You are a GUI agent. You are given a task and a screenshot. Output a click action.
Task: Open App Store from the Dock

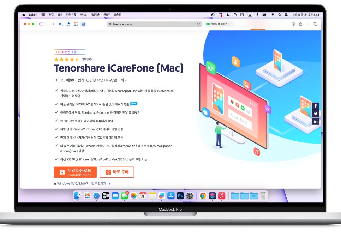(171, 196)
